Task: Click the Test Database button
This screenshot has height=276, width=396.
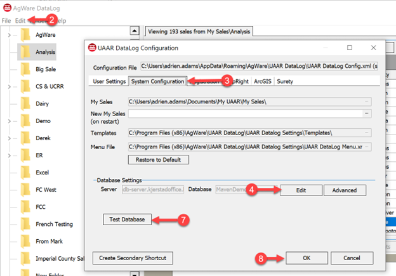Action: tap(127, 219)
